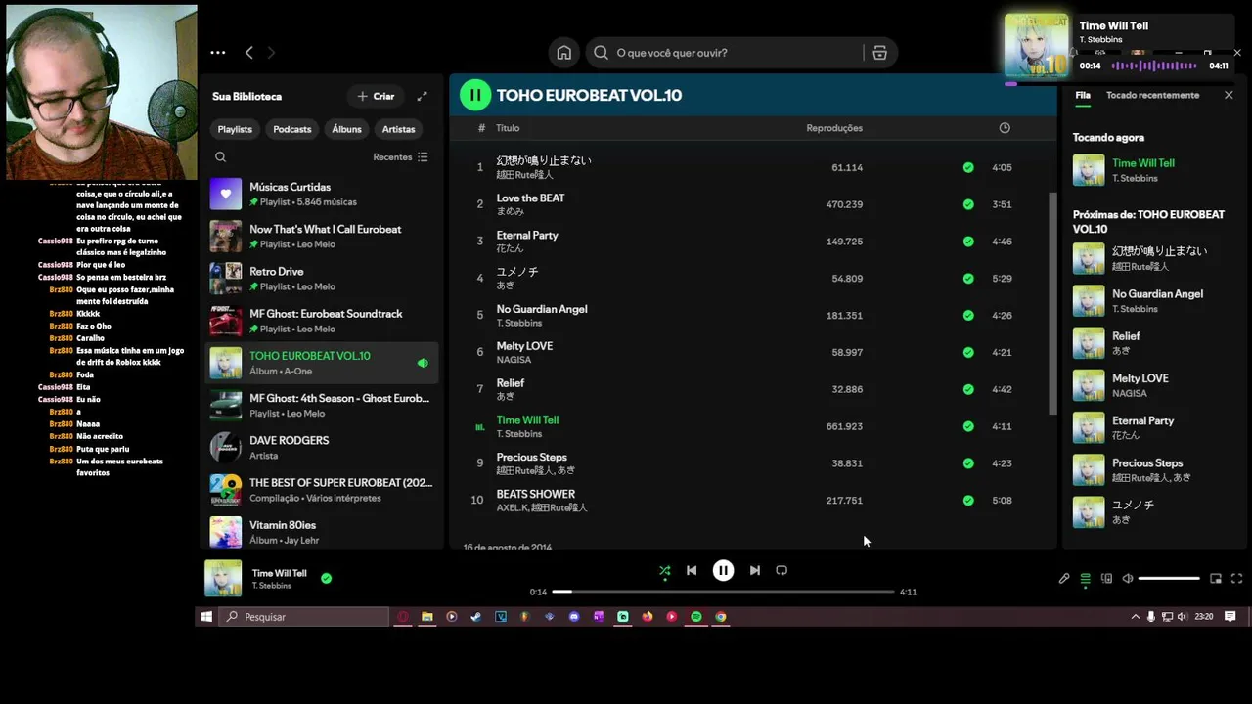Filter library by Playlists chip
Screen dimensions: 1252x704
pos(235,129)
